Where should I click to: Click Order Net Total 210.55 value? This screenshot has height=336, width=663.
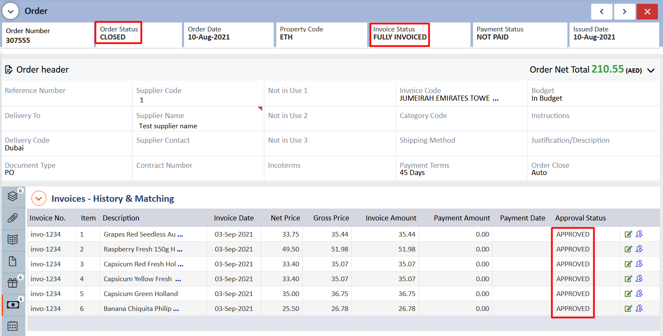[x=608, y=69]
